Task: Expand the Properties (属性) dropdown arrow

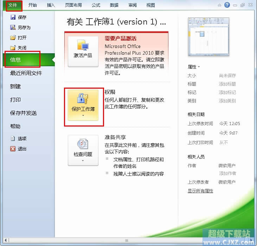Action: tap(199, 67)
